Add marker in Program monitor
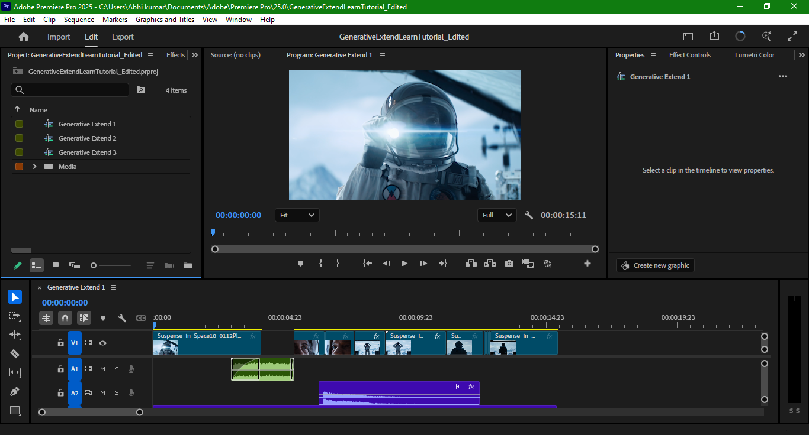The width and height of the screenshot is (809, 435). pyautogui.click(x=300, y=264)
